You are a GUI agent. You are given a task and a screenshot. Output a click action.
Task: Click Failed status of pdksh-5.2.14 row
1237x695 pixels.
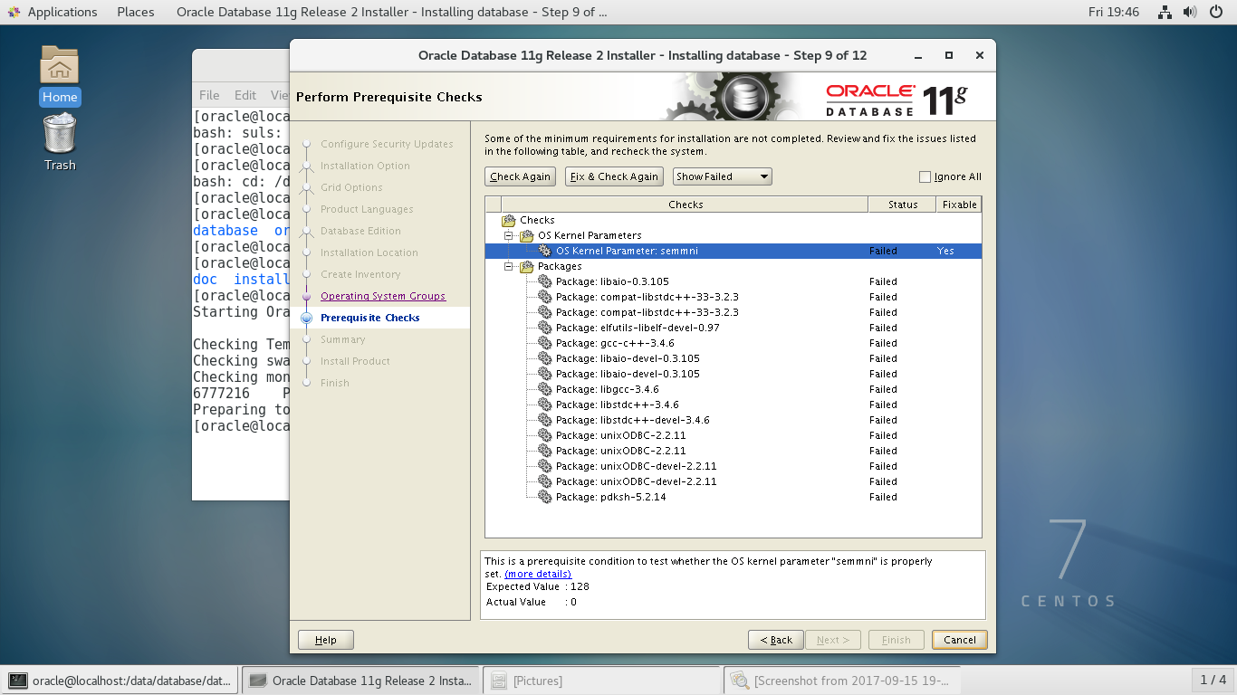(883, 497)
